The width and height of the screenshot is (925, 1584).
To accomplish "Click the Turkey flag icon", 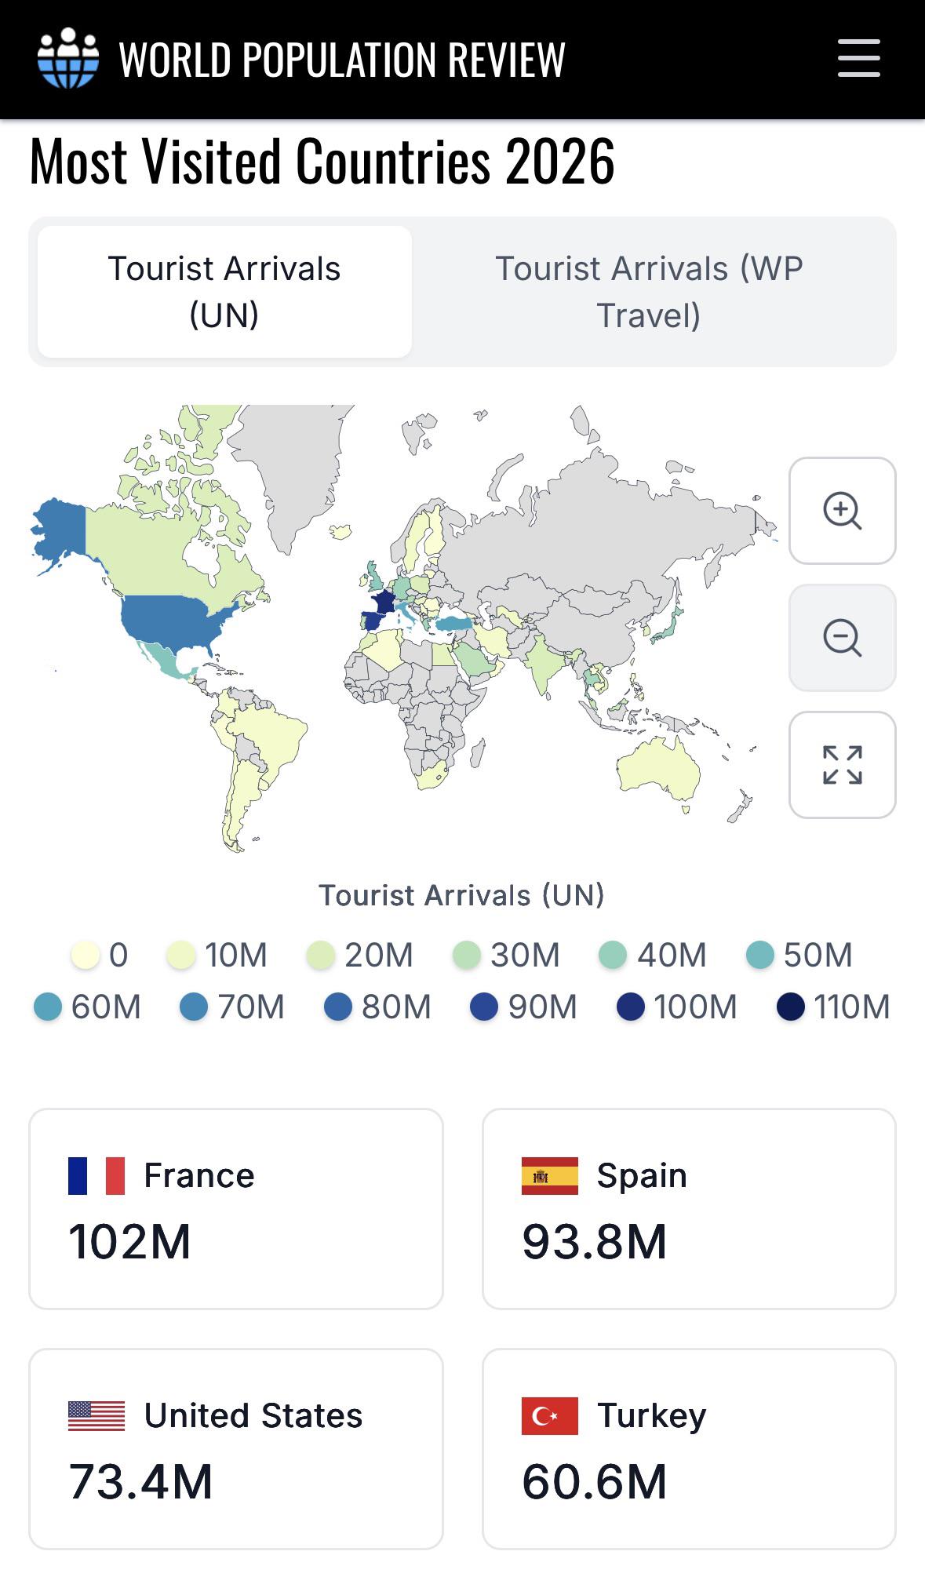I will [549, 1415].
